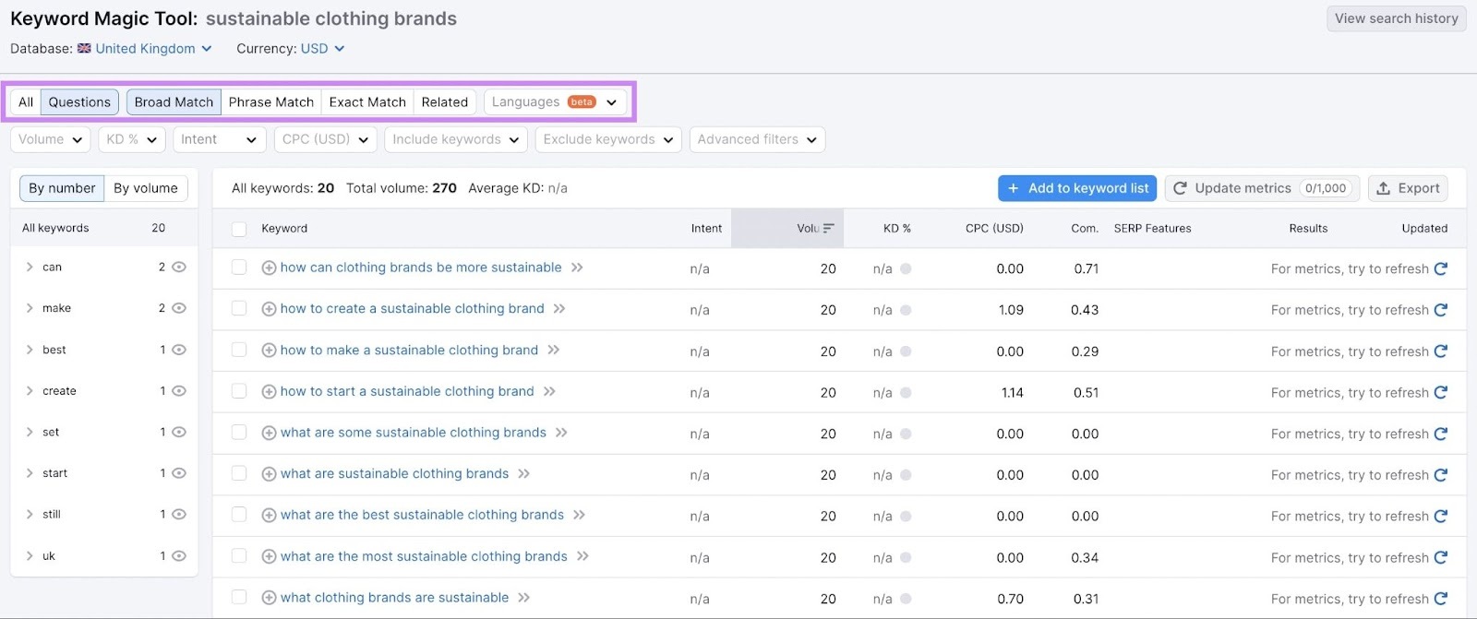Click double-arrow icon after 'what are the most sustainable clothing brands'

pos(582,556)
